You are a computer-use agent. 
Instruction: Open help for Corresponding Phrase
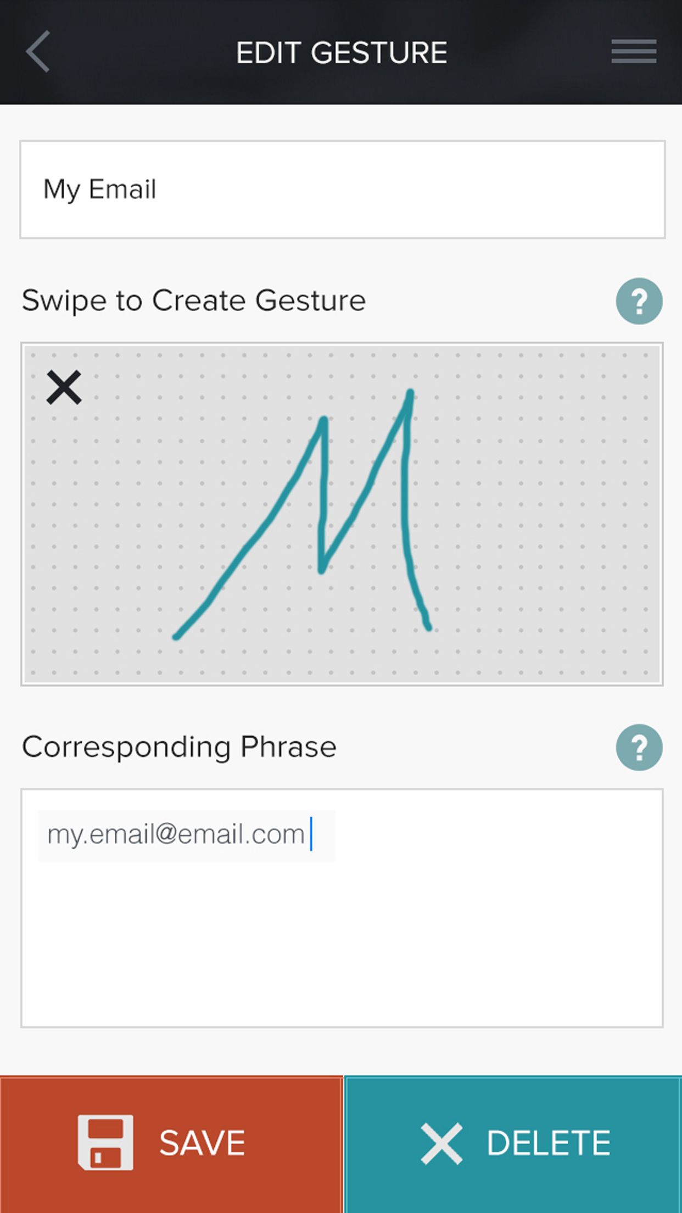coord(639,747)
